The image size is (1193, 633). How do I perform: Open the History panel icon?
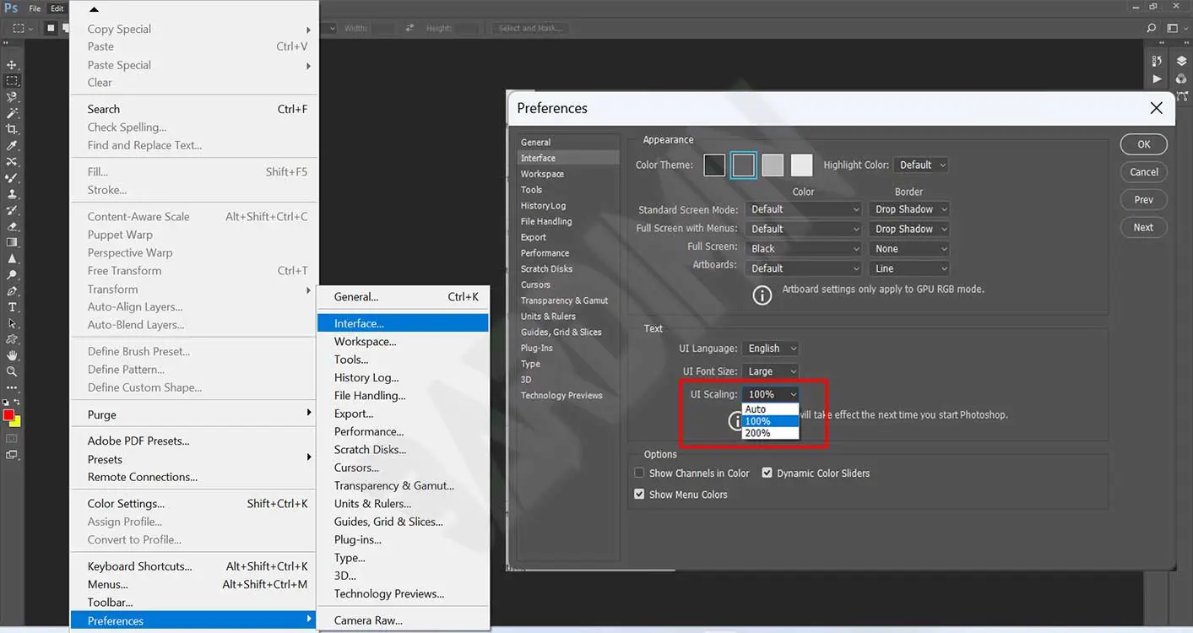[x=1157, y=62]
